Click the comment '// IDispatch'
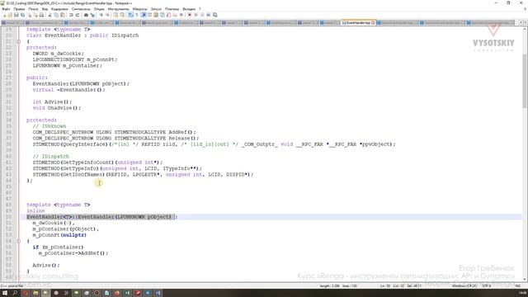The image size is (528, 297). pyautogui.click(x=51, y=156)
